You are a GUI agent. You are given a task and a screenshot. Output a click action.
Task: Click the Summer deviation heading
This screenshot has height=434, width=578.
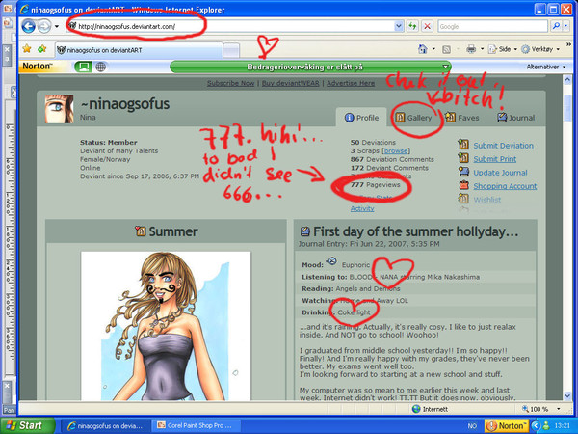(173, 231)
